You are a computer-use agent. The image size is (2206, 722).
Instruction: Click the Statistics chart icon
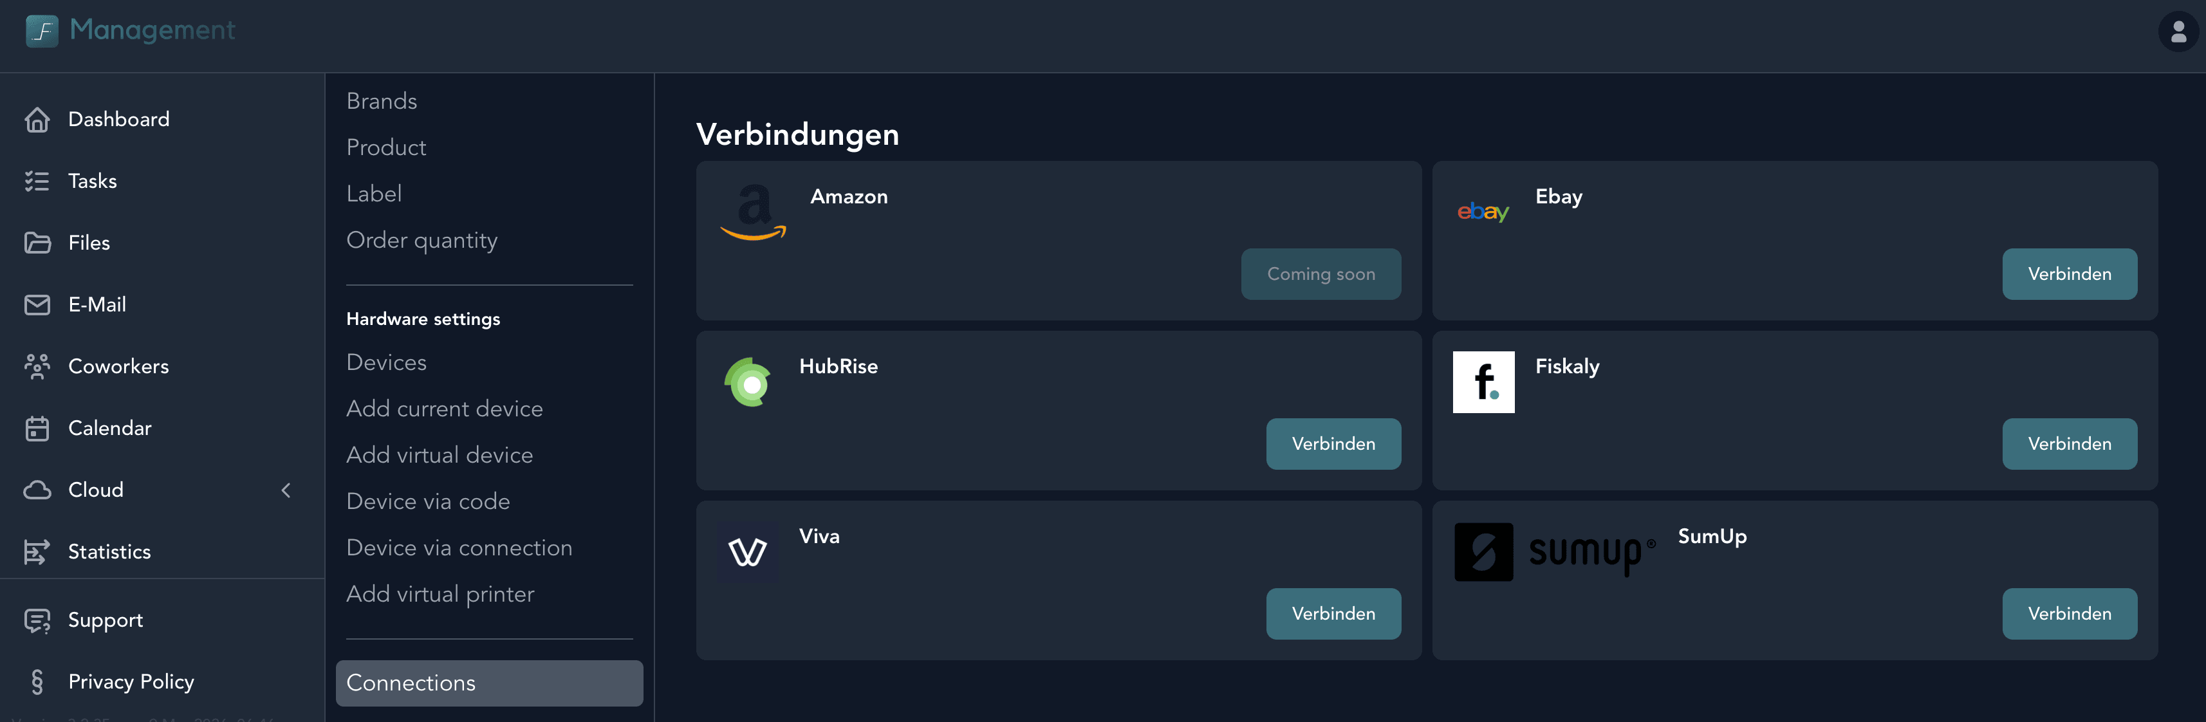click(38, 551)
